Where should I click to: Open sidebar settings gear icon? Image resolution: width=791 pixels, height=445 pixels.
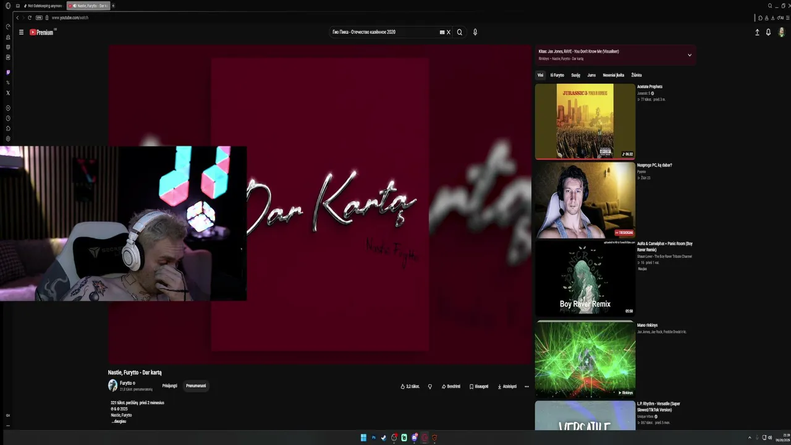8,138
